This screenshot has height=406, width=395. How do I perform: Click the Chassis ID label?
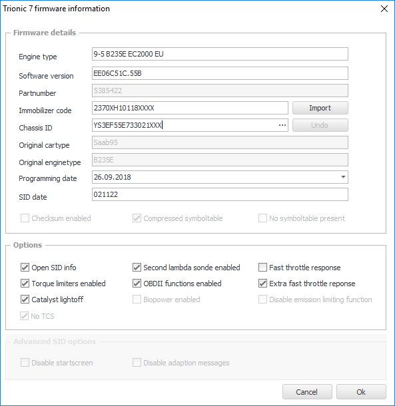tap(35, 128)
